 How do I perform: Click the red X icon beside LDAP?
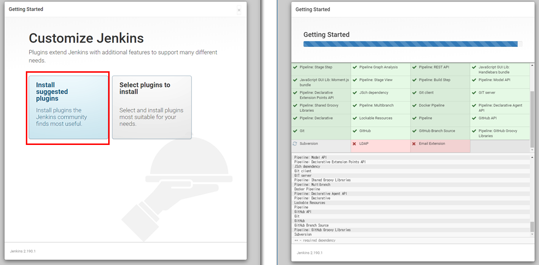[355, 144]
